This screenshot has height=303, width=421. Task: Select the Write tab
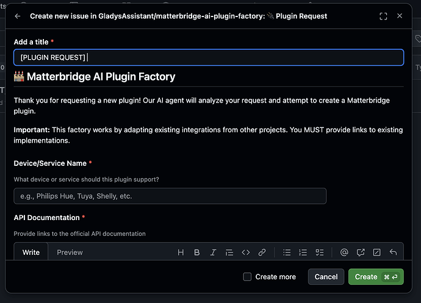(x=31, y=252)
